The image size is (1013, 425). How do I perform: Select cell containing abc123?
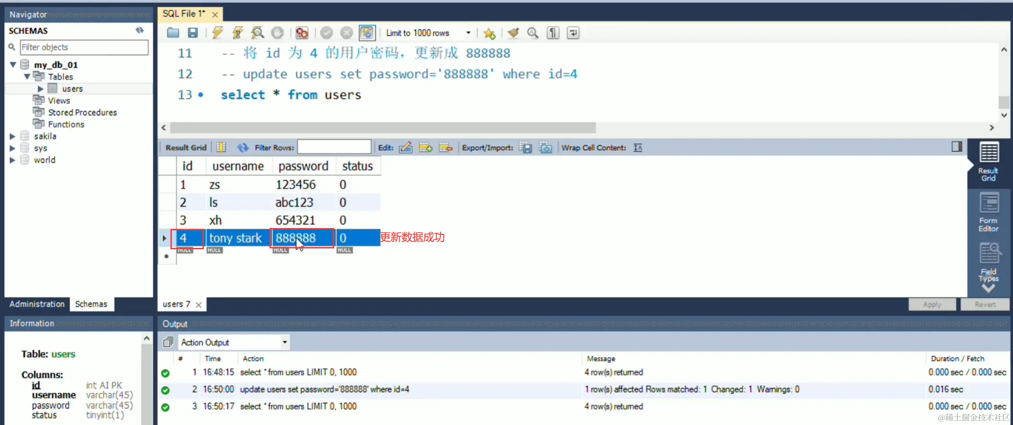pyautogui.click(x=304, y=202)
